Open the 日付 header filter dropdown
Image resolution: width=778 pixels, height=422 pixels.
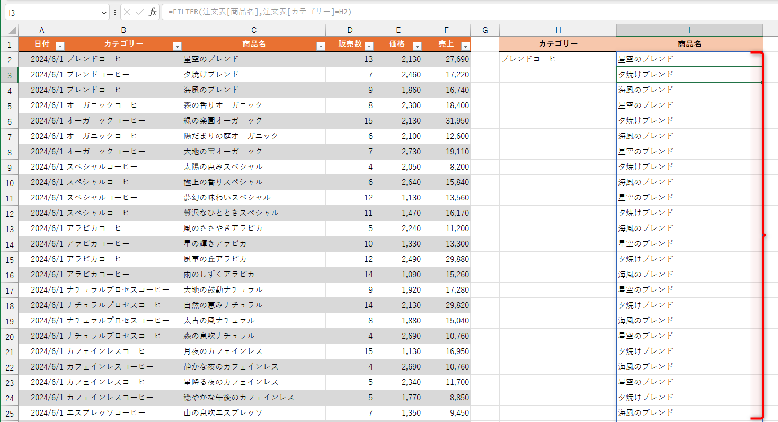coord(59,47)
